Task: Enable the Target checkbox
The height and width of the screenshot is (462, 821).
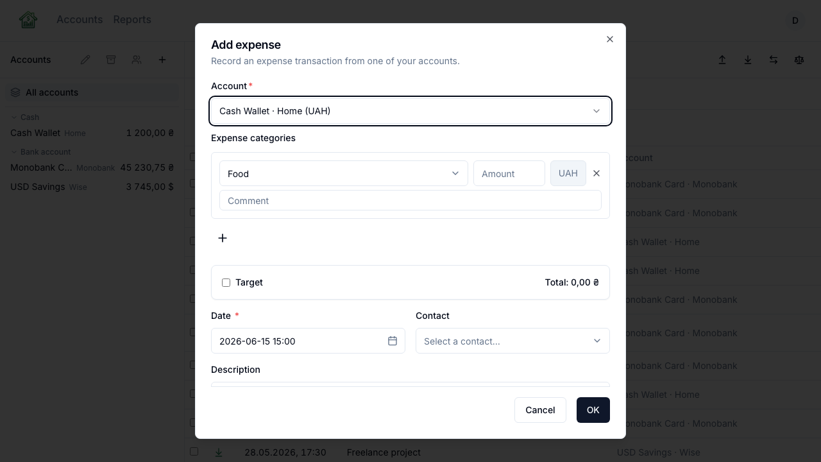Action: click(226, 282)
